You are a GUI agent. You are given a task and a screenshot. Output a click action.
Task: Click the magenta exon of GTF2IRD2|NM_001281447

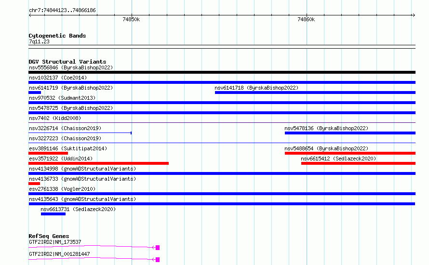(x=158, y=260)
